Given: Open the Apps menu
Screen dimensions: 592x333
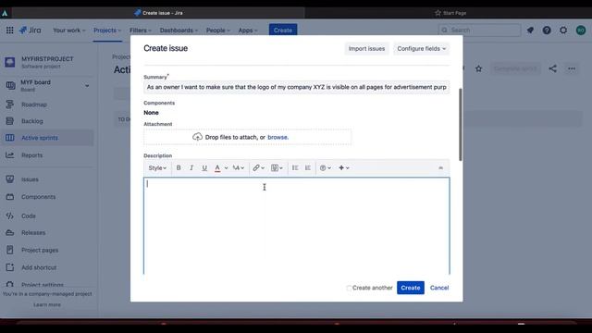Looking at the screenshot, I should tap(248, 31).
